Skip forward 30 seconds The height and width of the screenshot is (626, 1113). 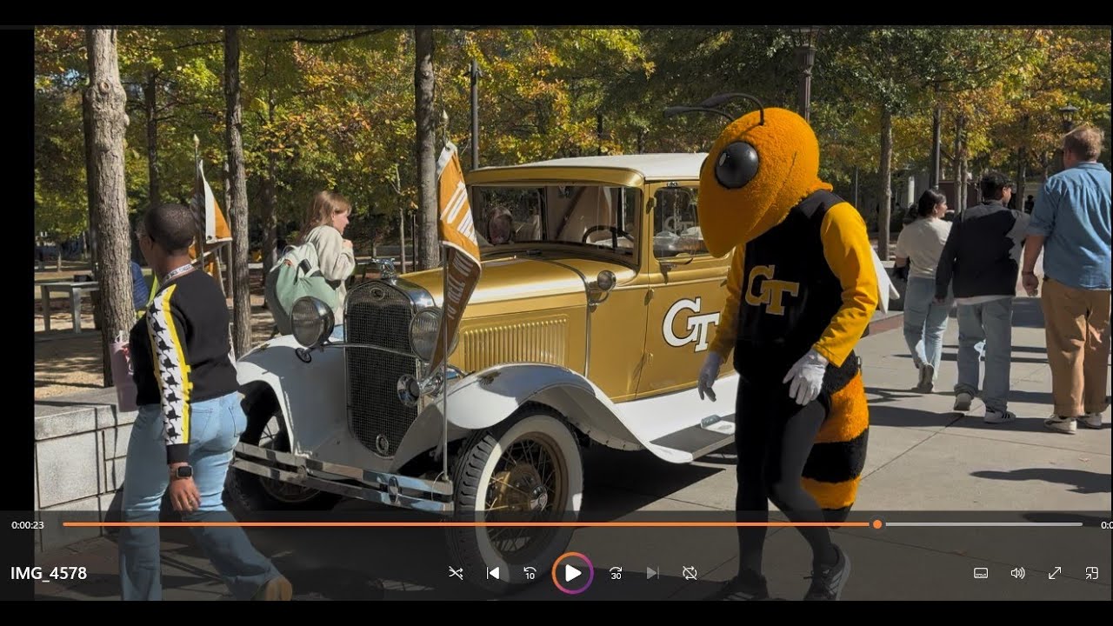[x=616, y=573]
